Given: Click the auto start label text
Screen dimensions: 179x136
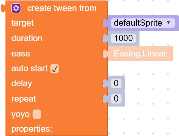Looking at the screenshot, I should [29, 69].
